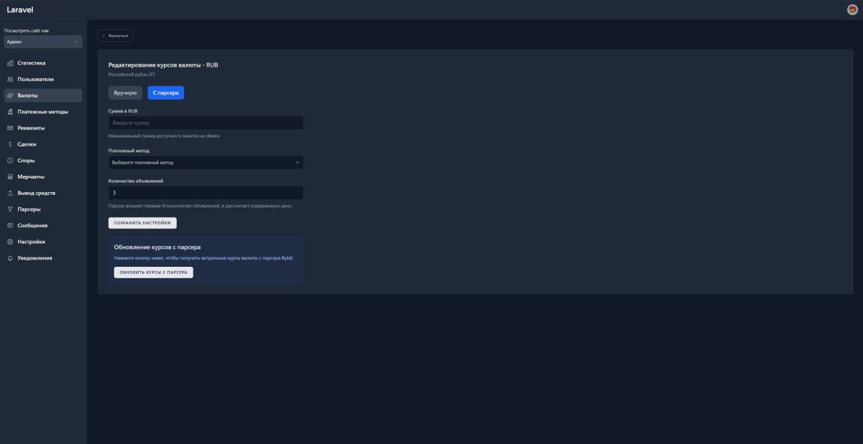The height and width of the screenshot is (444, 863).
Task: Click the Уведомления bell icon
Action: pos(10,258)
